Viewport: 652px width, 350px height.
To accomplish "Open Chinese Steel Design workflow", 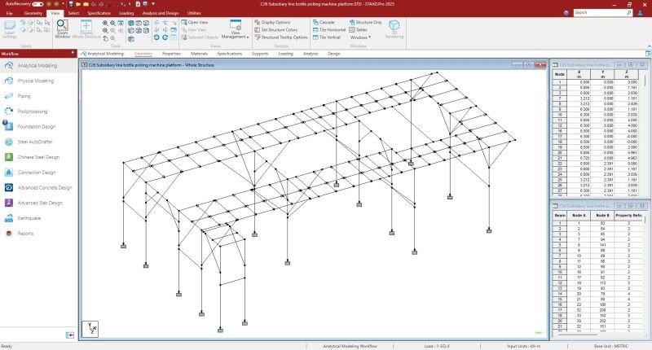I will pyautogui.click(x=38, y=157).
